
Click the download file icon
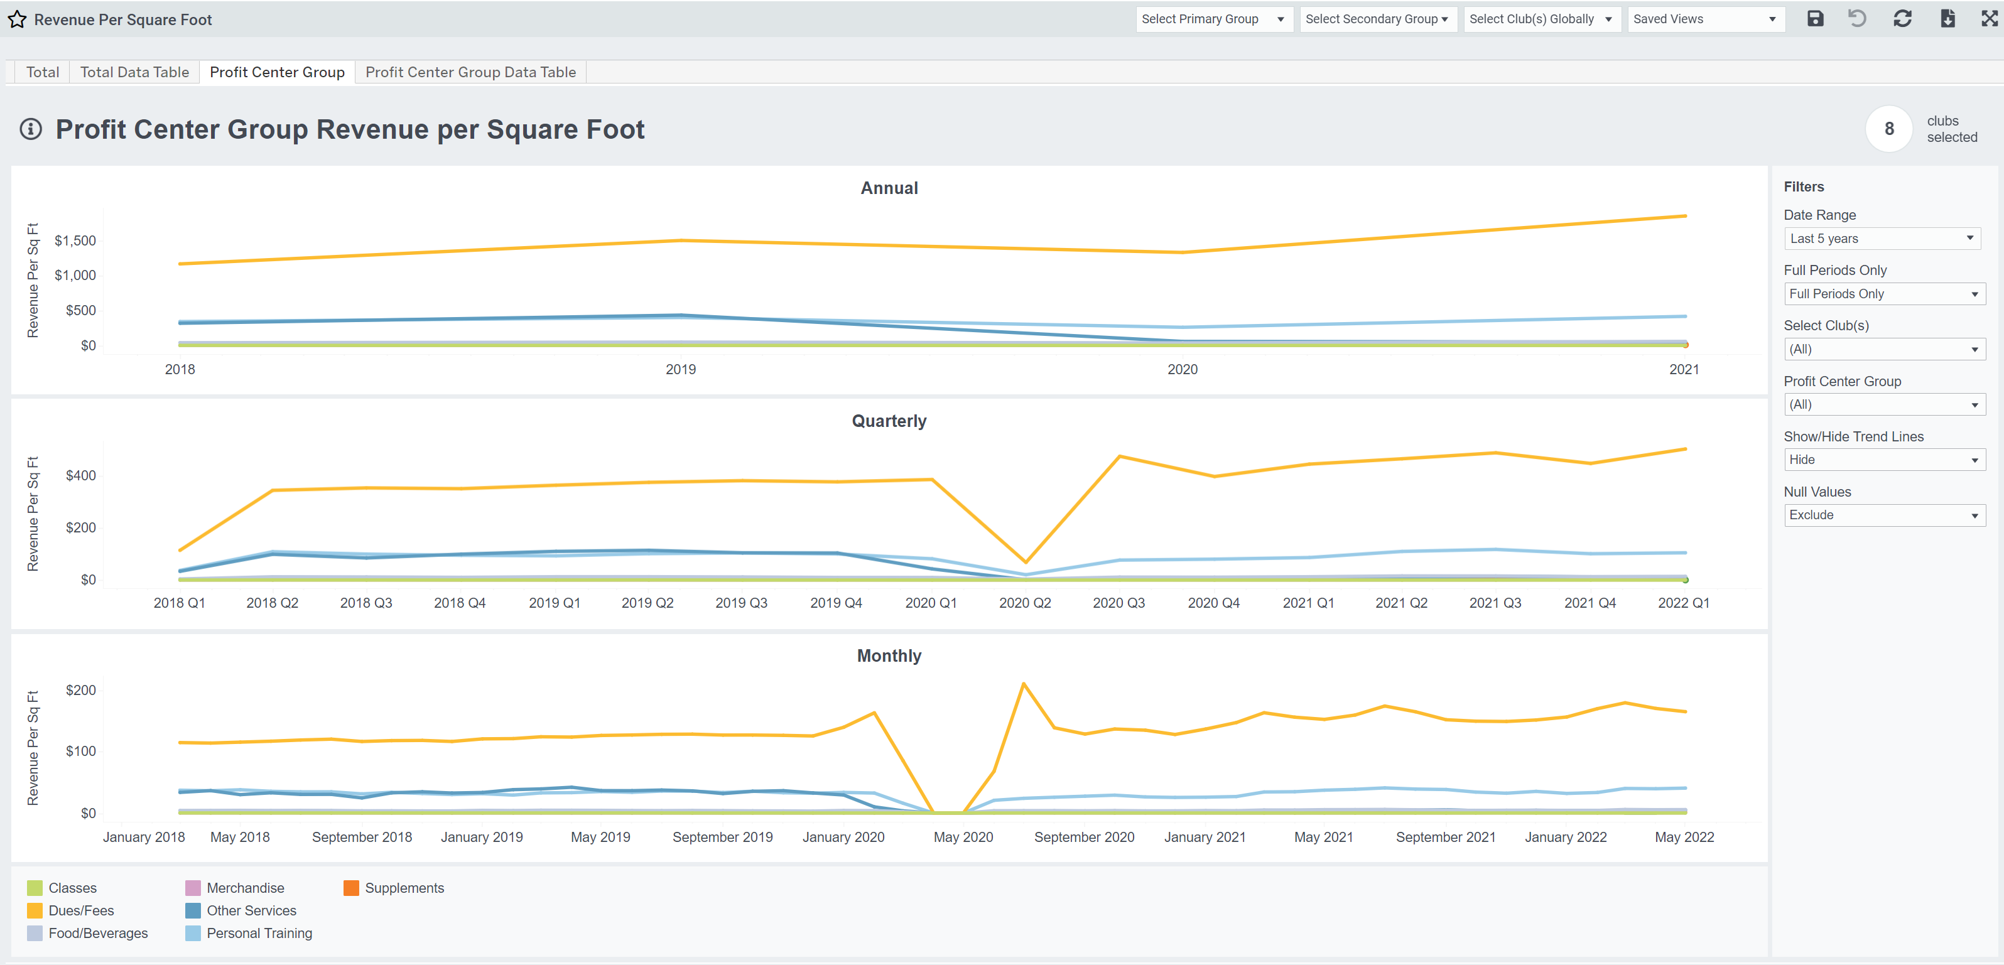tap(1947, 19)
